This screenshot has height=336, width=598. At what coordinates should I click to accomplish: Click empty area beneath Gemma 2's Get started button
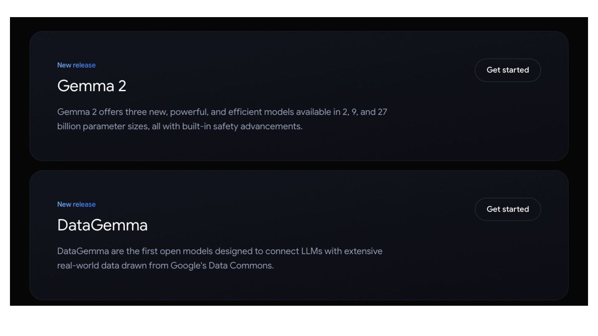click(508, 119)
